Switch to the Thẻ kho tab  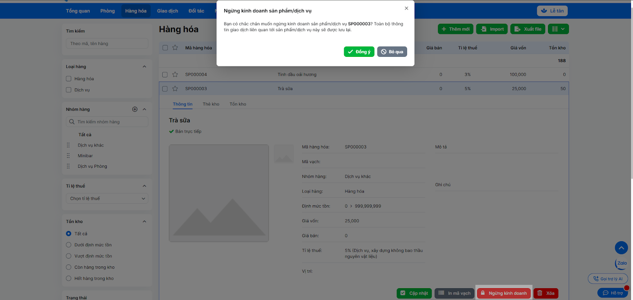[x=211, y=104]
